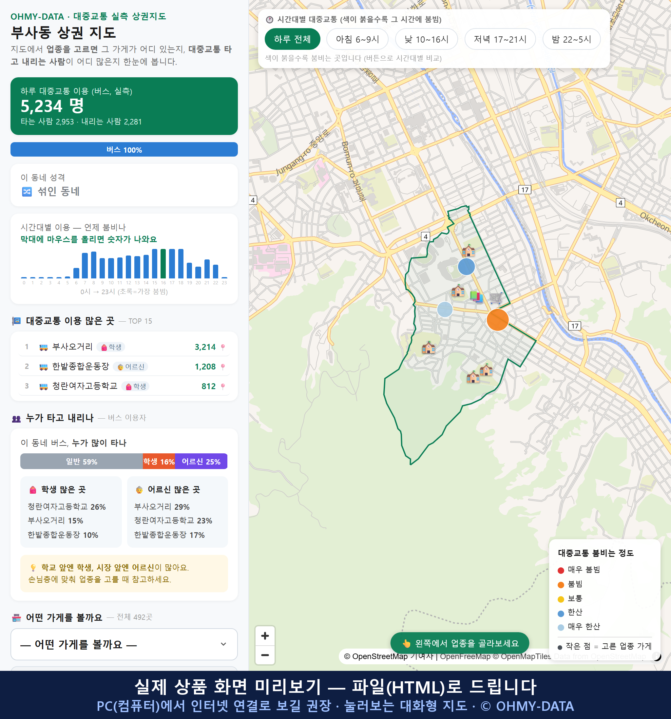This screenshot has height=719, width=671.
Task: Click the purple 어르신 25% segment
Action: tap(201, 462)
